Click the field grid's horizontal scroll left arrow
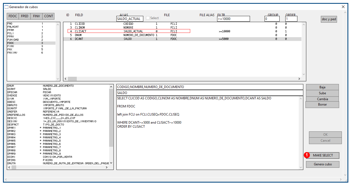351x185 pixels. pos(66,79)
